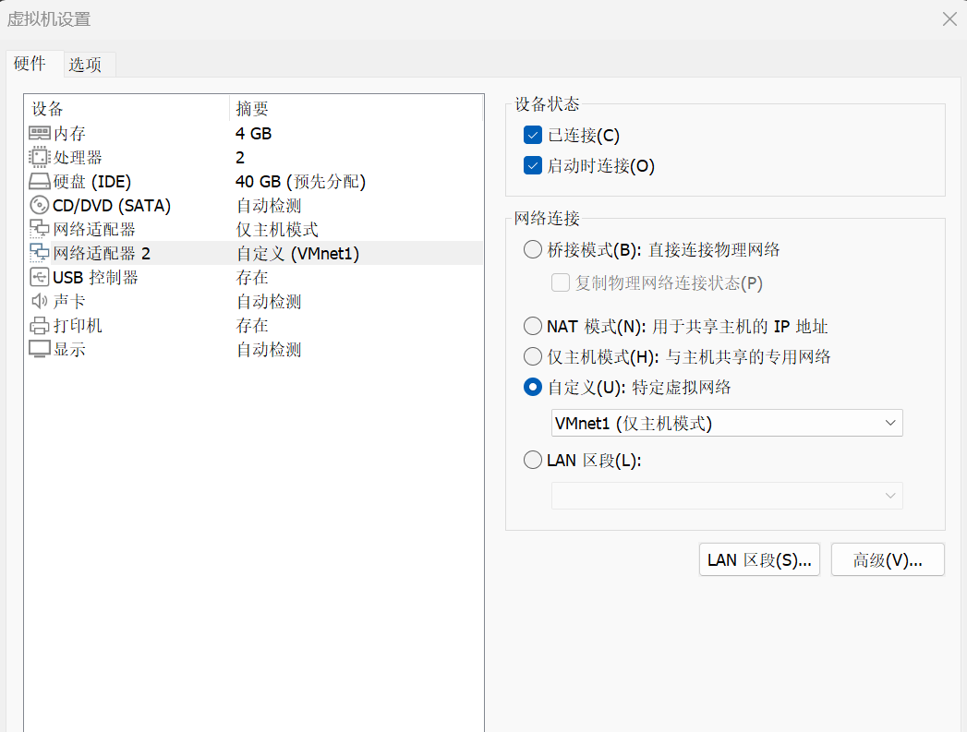The width and height of the screenshot is (967, 732).
Task: Click the CD/DVD (SATA) disc icon
Action: point(40,206)
